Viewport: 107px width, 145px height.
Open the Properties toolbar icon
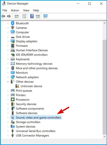pyautogui.click(x=24, y=16)
